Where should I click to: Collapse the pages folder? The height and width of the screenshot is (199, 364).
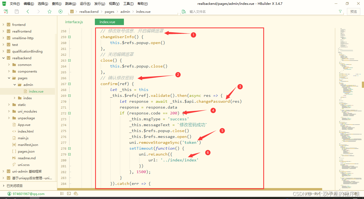click(x=9, y=78)
